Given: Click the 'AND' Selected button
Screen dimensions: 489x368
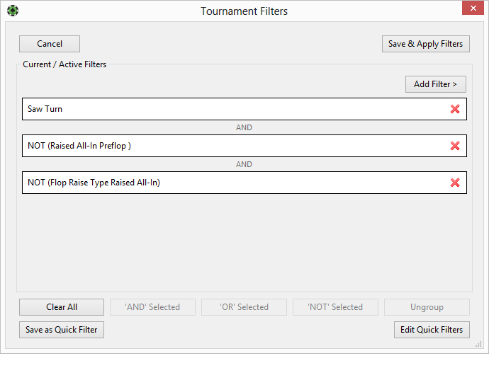Looking at the screenshot, I should (153, 307).
